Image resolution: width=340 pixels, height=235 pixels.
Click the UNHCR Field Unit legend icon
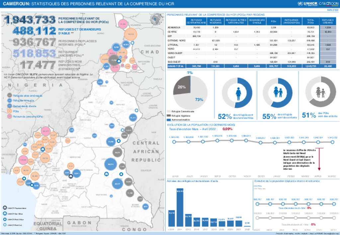point(5,225)
